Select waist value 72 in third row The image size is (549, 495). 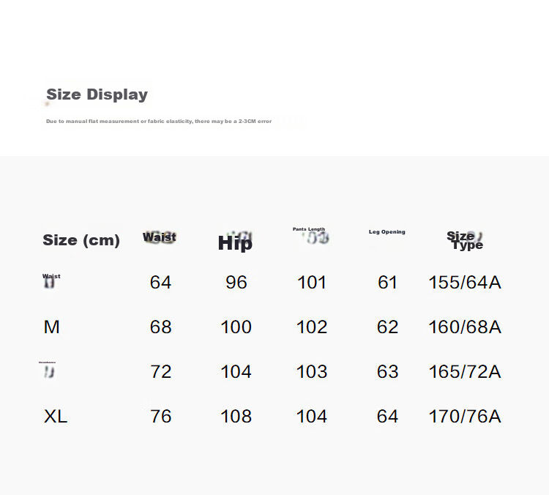[x=161, y=372]
